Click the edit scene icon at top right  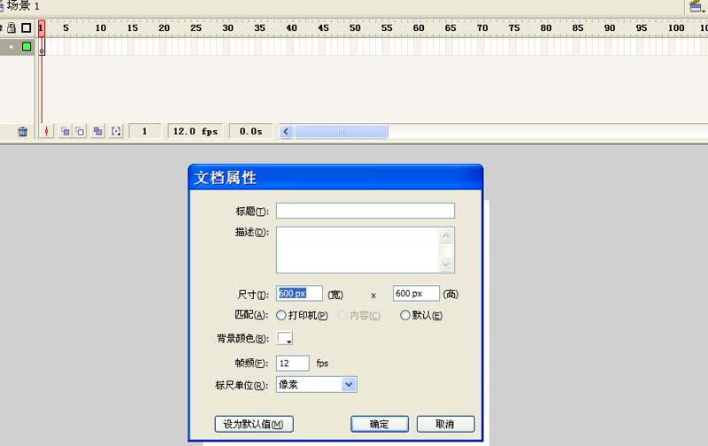tap(696, 6)
